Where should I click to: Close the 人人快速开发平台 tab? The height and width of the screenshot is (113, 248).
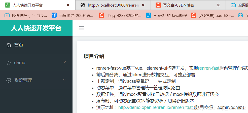pyautogui.click(x=68, y=5)
